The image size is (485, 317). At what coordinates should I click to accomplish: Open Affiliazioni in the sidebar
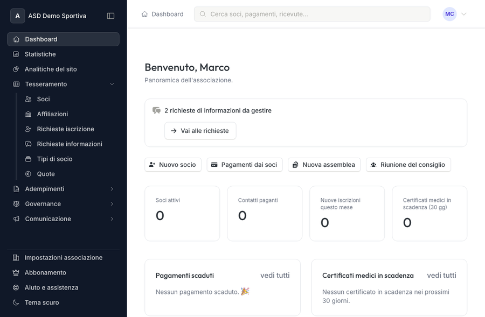coord(70,114)
